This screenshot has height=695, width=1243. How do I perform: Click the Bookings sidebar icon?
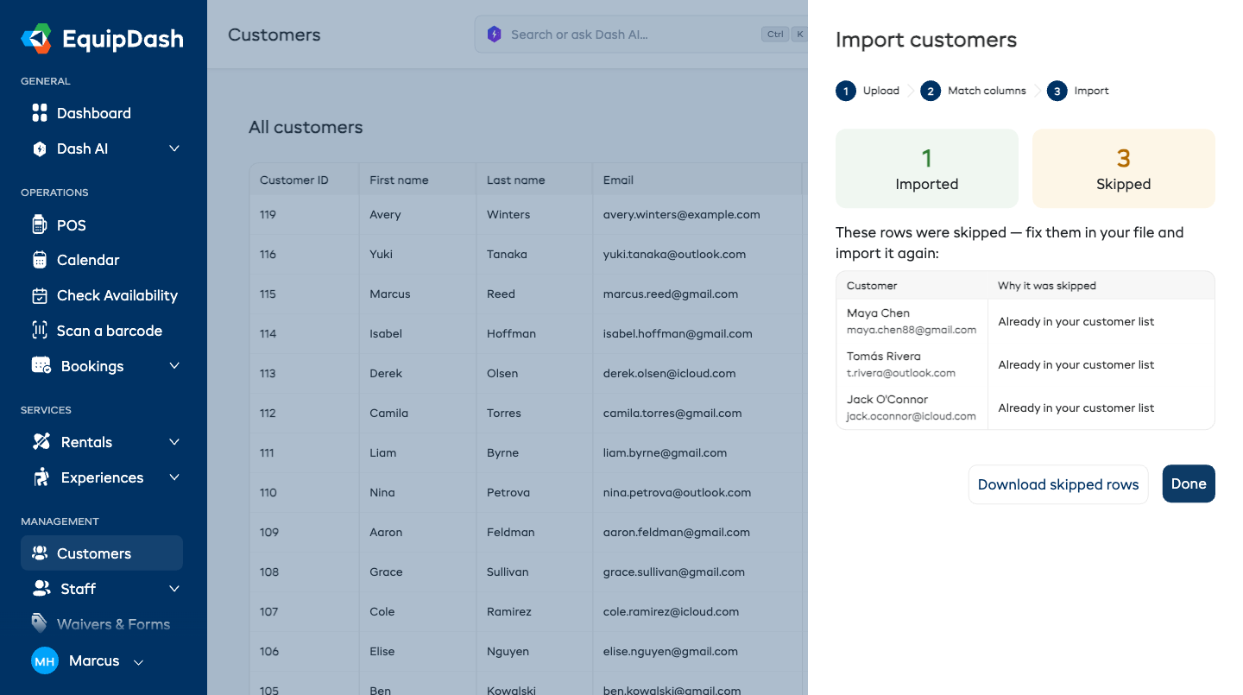coord(41,366)
